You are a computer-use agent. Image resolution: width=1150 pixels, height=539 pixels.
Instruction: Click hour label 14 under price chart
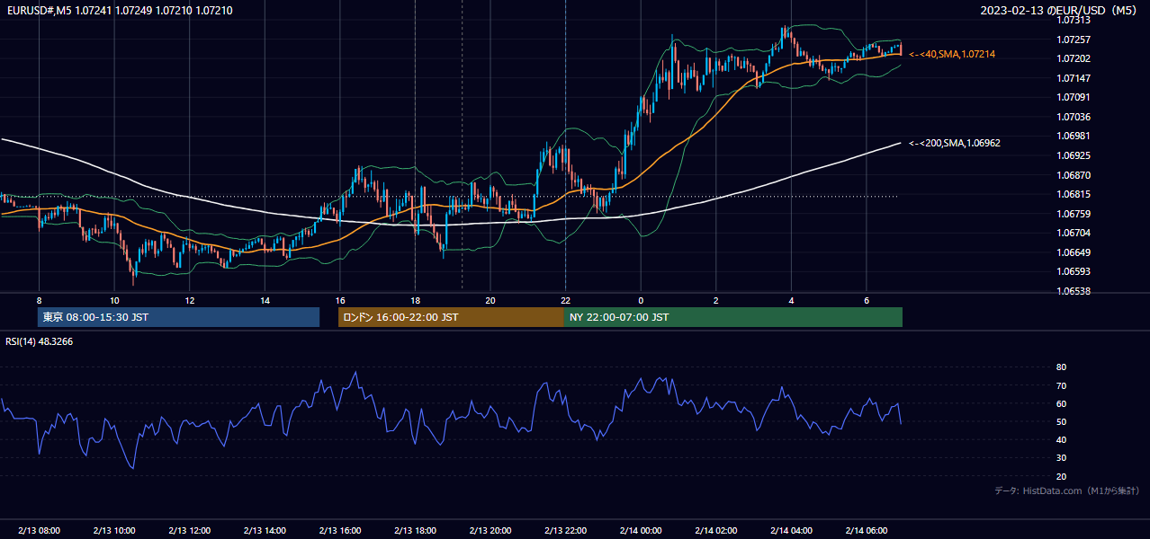[265, 300]
